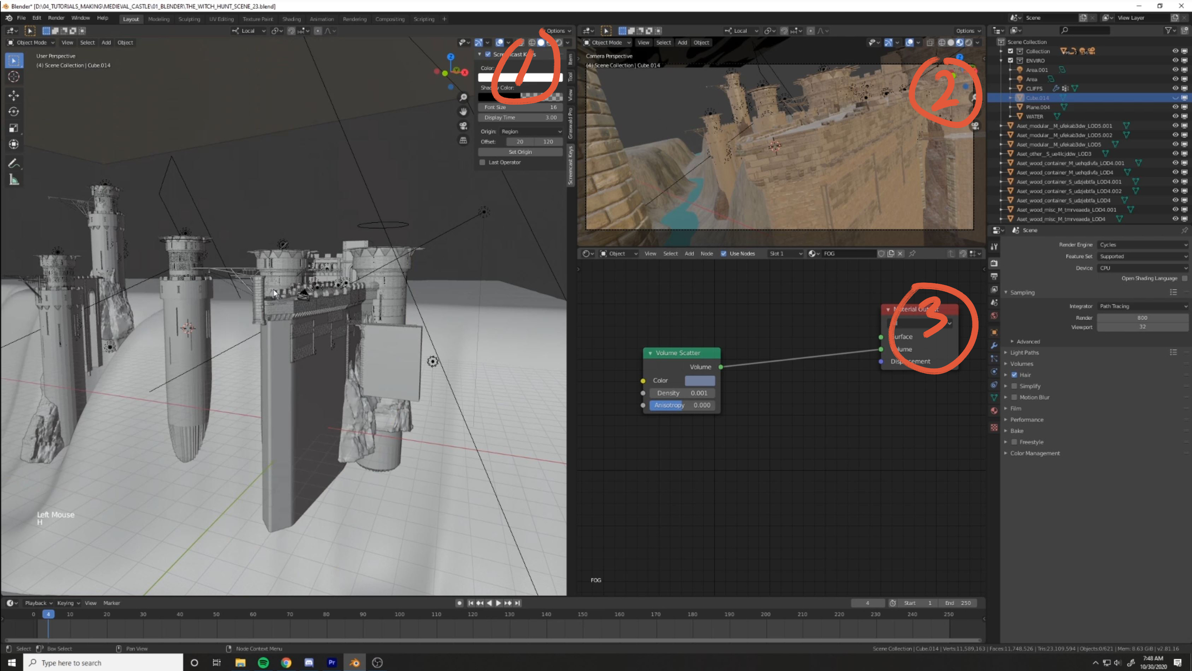
Task: Expand the Performance panel
Action: [x=1027, y=420]
